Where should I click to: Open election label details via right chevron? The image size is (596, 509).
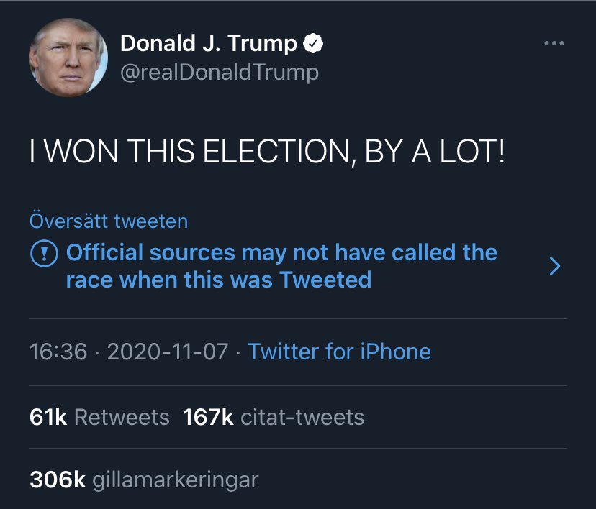coord(555,266)
